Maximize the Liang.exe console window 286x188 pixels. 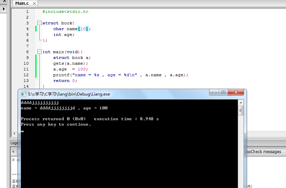223,92
